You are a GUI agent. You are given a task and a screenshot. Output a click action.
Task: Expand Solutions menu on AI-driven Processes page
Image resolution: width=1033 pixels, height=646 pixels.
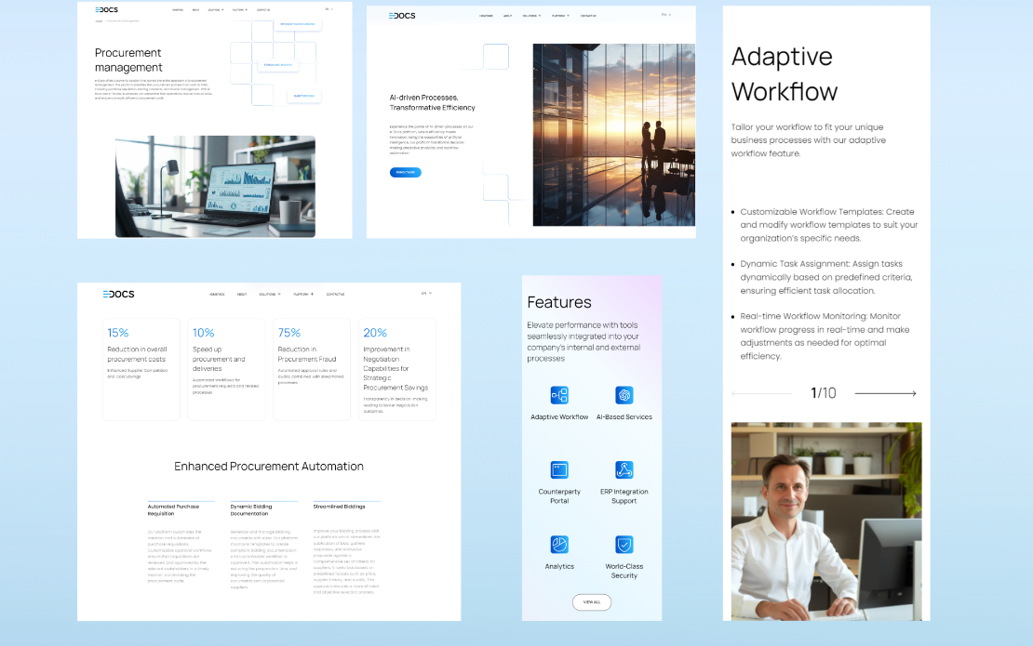pyautogui.click(x=531, y=15)
